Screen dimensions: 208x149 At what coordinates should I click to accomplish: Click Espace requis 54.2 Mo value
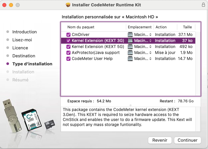point(104,101)
